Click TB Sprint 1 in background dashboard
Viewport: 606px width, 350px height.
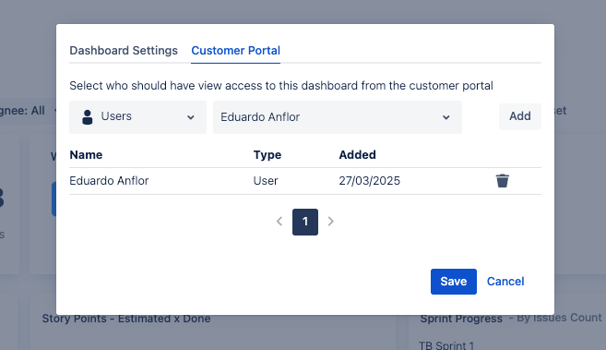[x=446, y=345]
